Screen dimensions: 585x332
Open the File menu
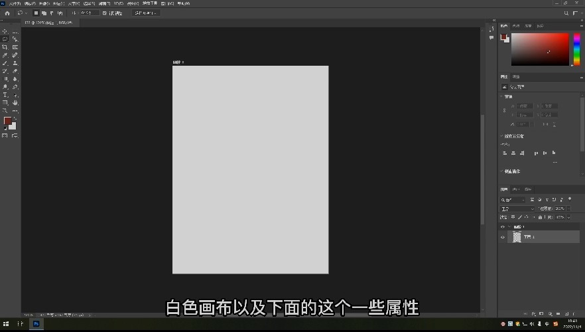(15, 3)
